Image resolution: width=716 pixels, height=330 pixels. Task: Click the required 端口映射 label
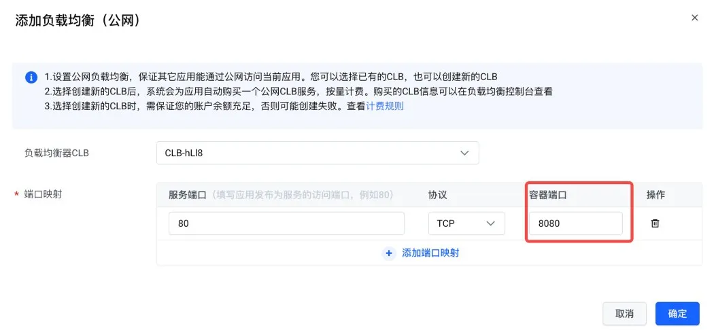pos(43,194)
